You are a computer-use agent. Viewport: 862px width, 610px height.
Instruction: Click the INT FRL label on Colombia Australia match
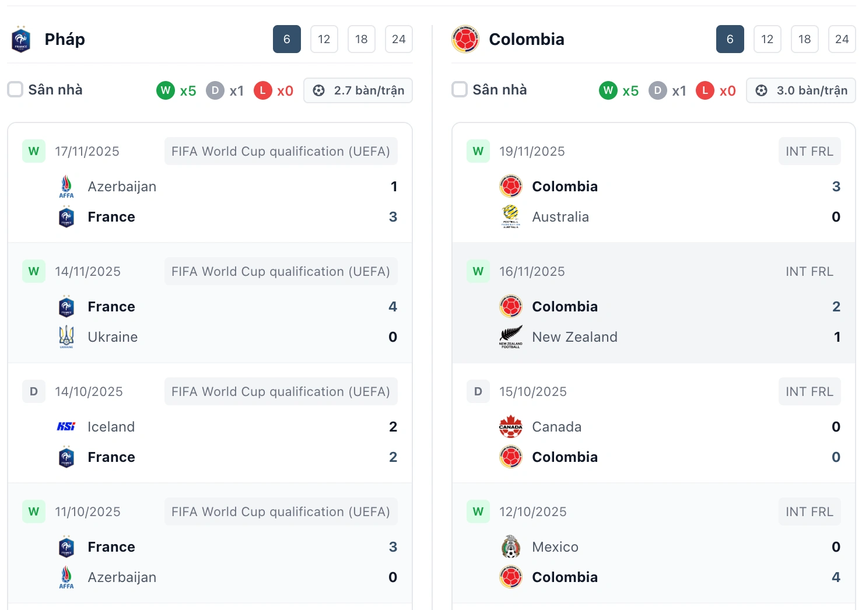click(x=809, y=151)
